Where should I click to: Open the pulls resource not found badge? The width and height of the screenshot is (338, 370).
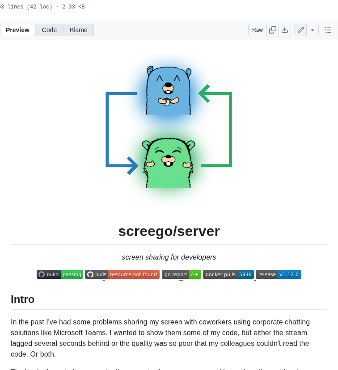point(122,274)
